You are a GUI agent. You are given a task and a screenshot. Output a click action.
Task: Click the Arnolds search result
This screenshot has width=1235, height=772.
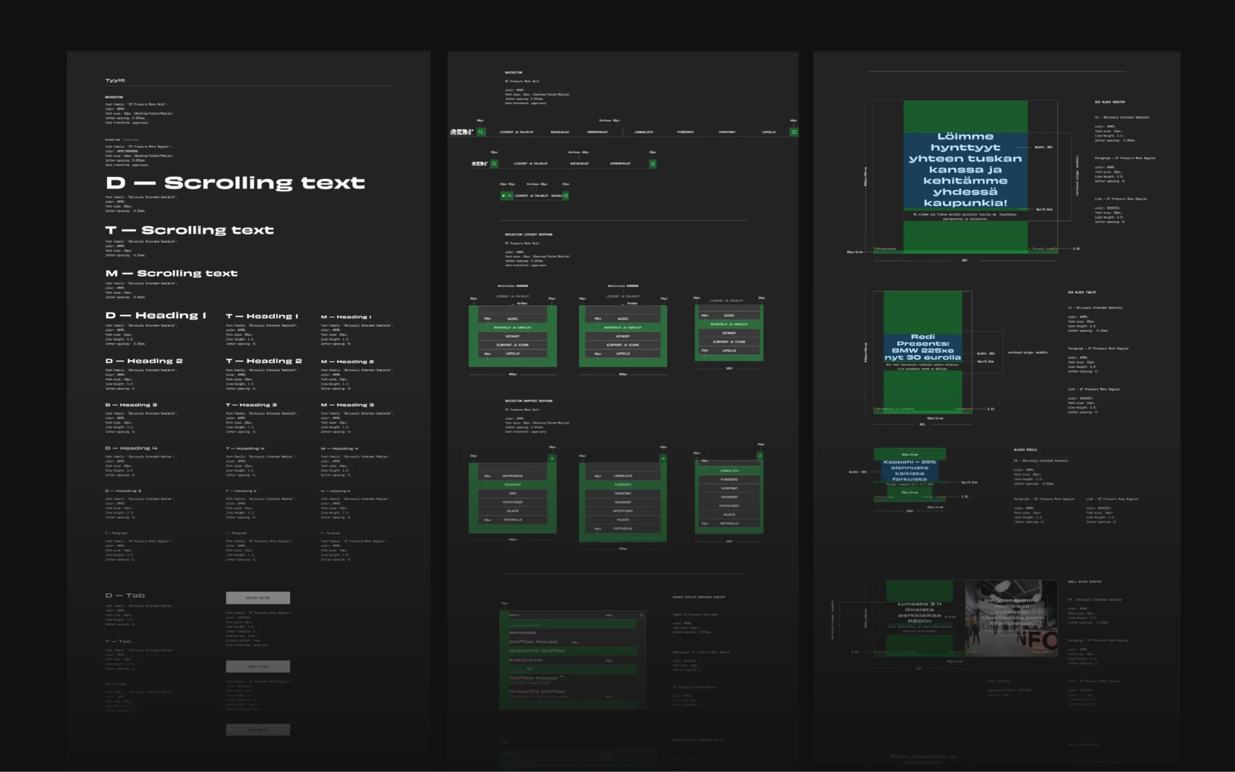pyautogui.click(x=522, y=633)
